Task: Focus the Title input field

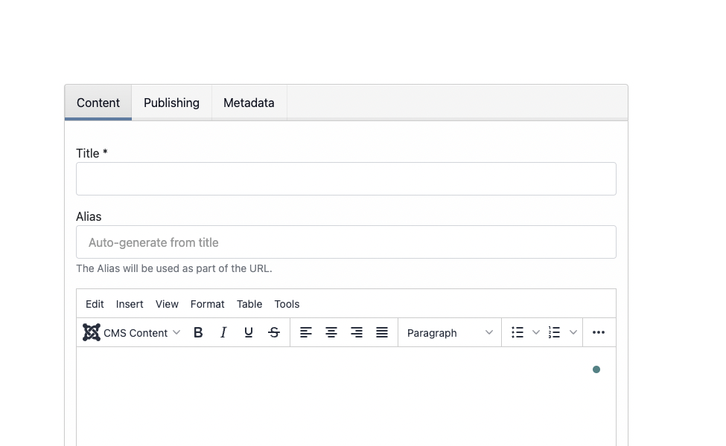Action: pos(346,179)
